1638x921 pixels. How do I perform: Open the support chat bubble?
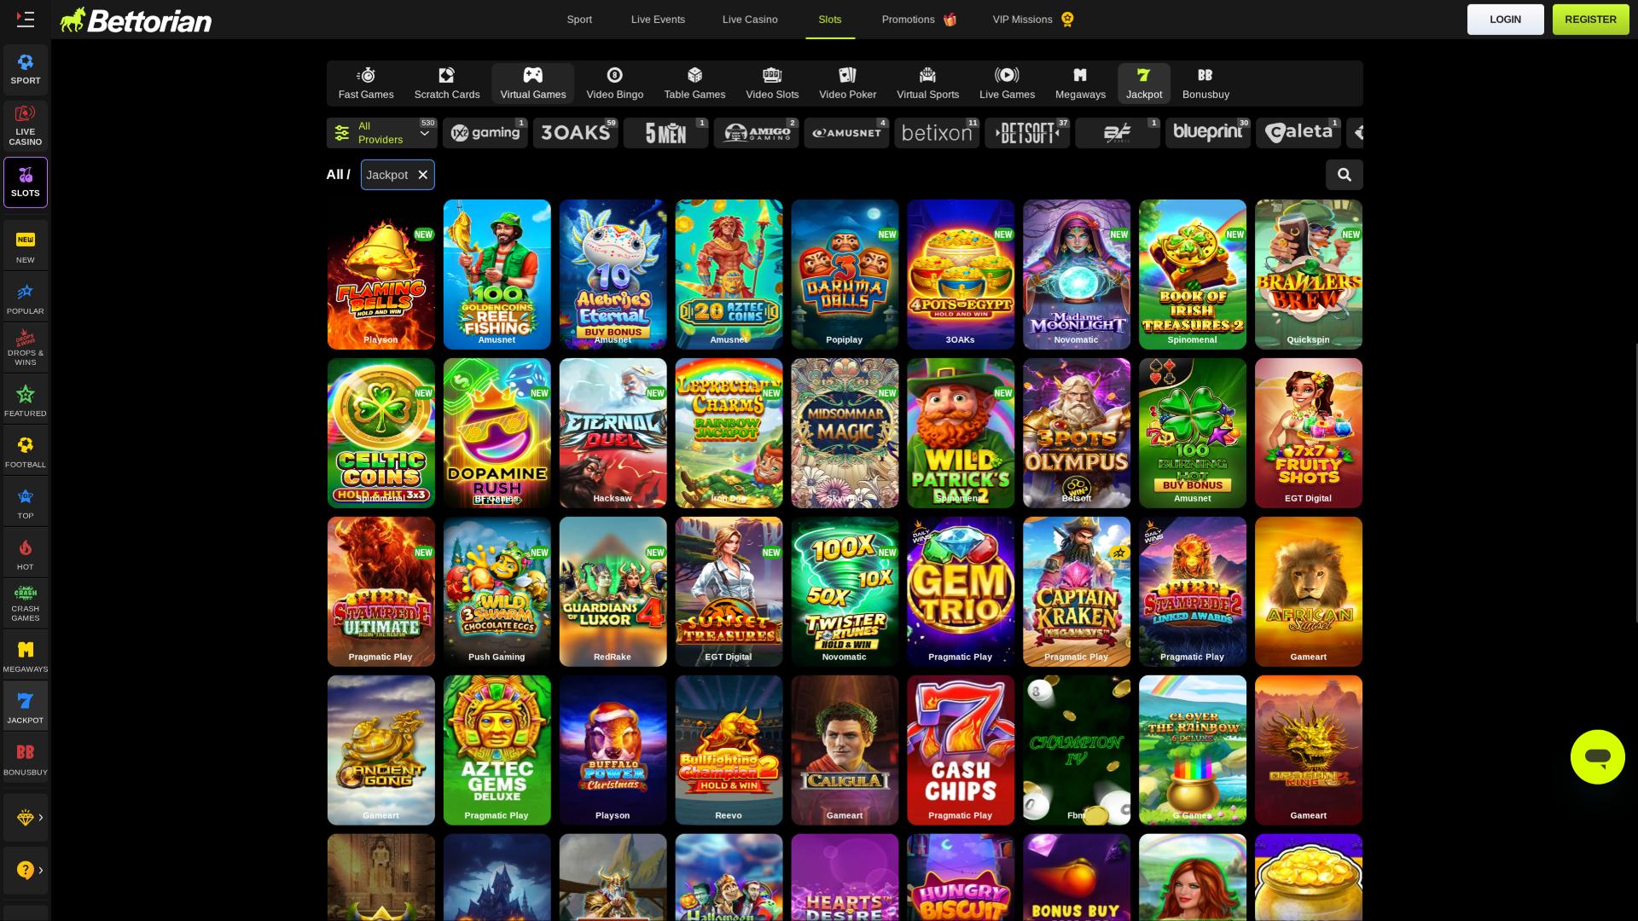point(1597,756)
